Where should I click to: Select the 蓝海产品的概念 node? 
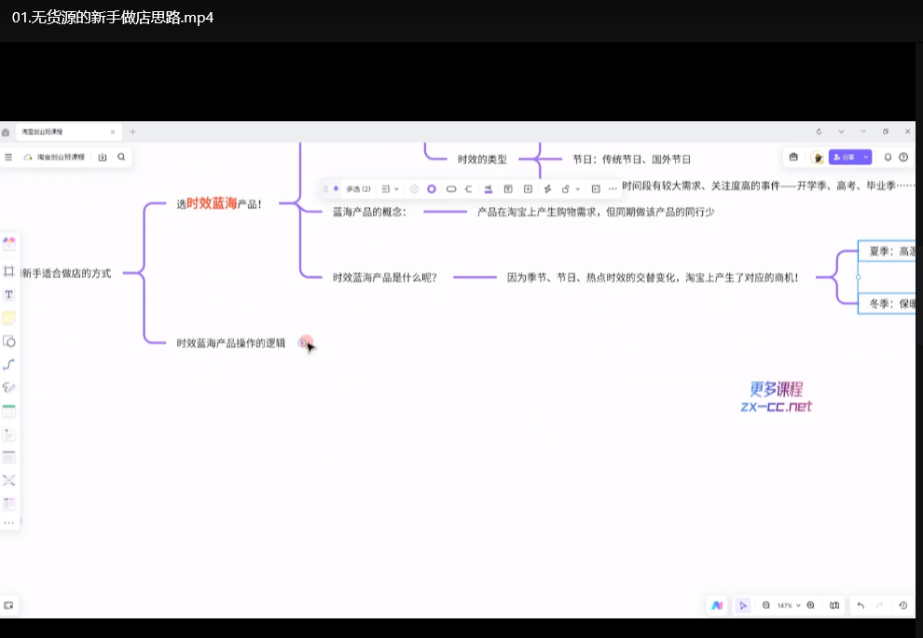point(370,212)
